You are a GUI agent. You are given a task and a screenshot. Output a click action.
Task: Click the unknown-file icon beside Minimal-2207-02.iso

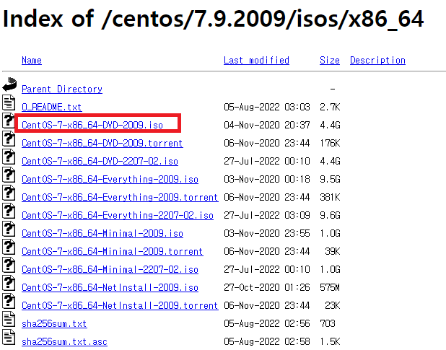point(9,265)
